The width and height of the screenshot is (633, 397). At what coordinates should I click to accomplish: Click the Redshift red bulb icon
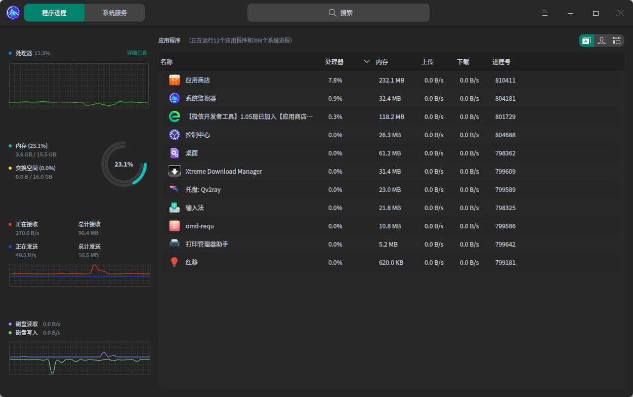175,262
